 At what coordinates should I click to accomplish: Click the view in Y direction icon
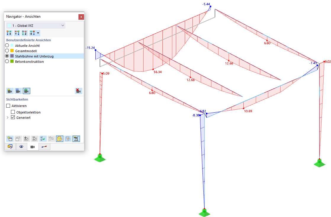[17, 33]
